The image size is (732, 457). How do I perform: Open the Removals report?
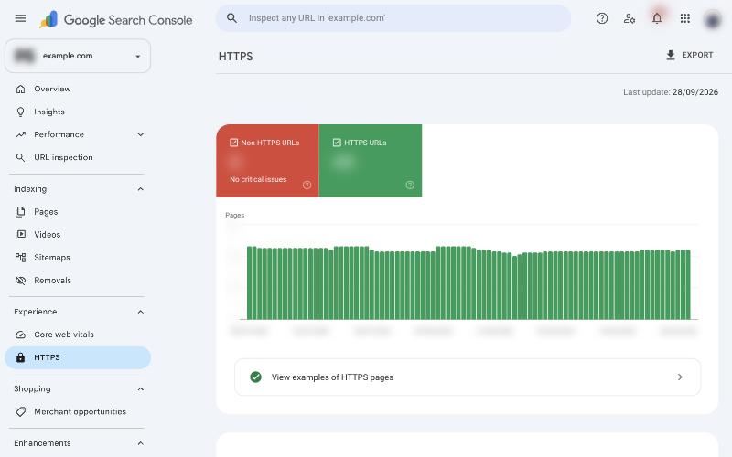(78, 281)
